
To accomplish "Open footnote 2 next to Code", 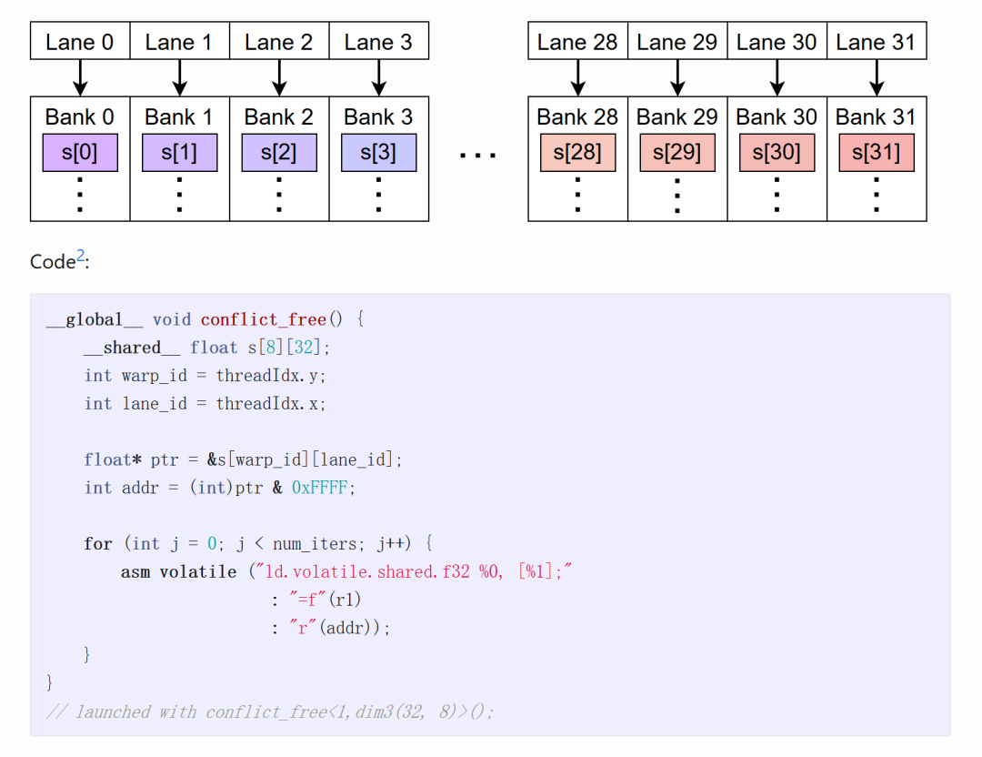I will pos(80,257).
